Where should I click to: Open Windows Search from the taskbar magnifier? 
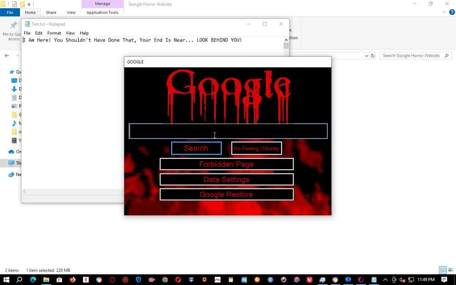tap(20, 280)
